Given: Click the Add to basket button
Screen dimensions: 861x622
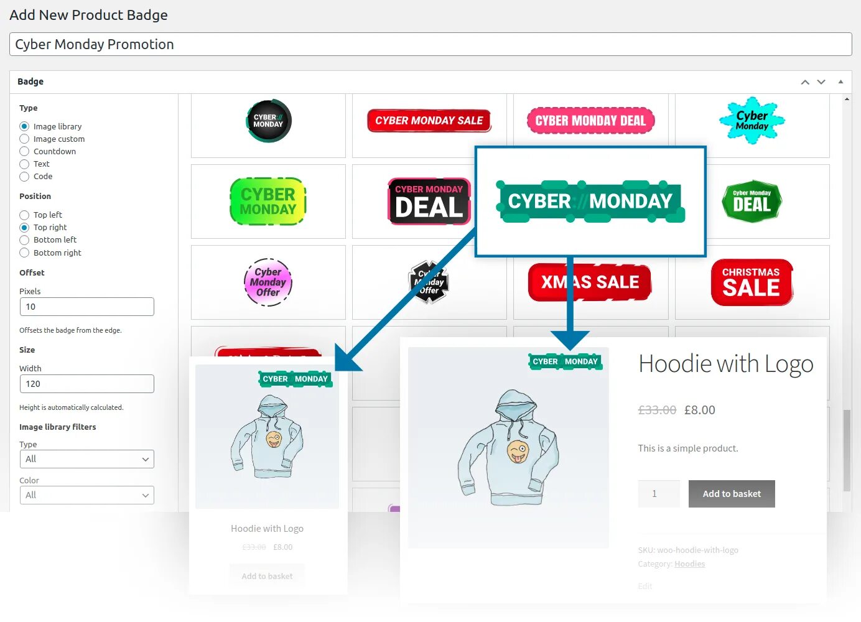Looking at the screenshot, I should pos(732,494).
